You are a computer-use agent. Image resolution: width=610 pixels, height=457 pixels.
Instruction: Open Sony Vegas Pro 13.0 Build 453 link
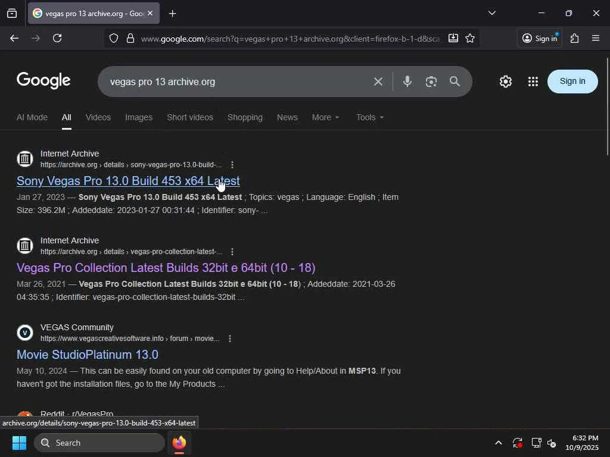(x=128, y=181)
